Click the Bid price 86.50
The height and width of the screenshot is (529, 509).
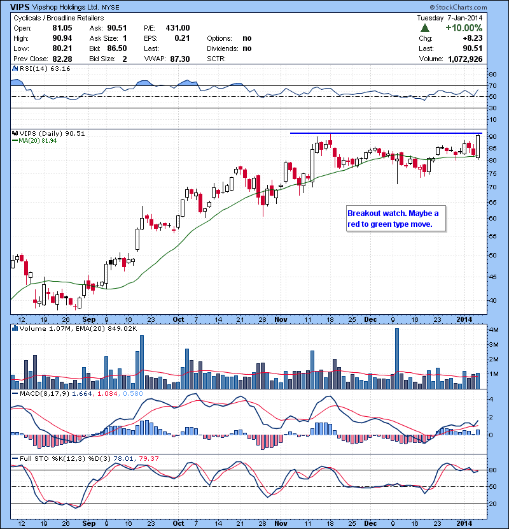point(117,48)
